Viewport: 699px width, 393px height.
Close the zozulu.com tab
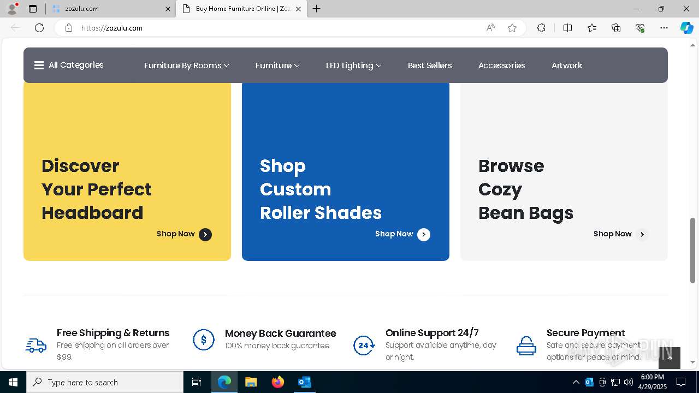pos(168,9)
